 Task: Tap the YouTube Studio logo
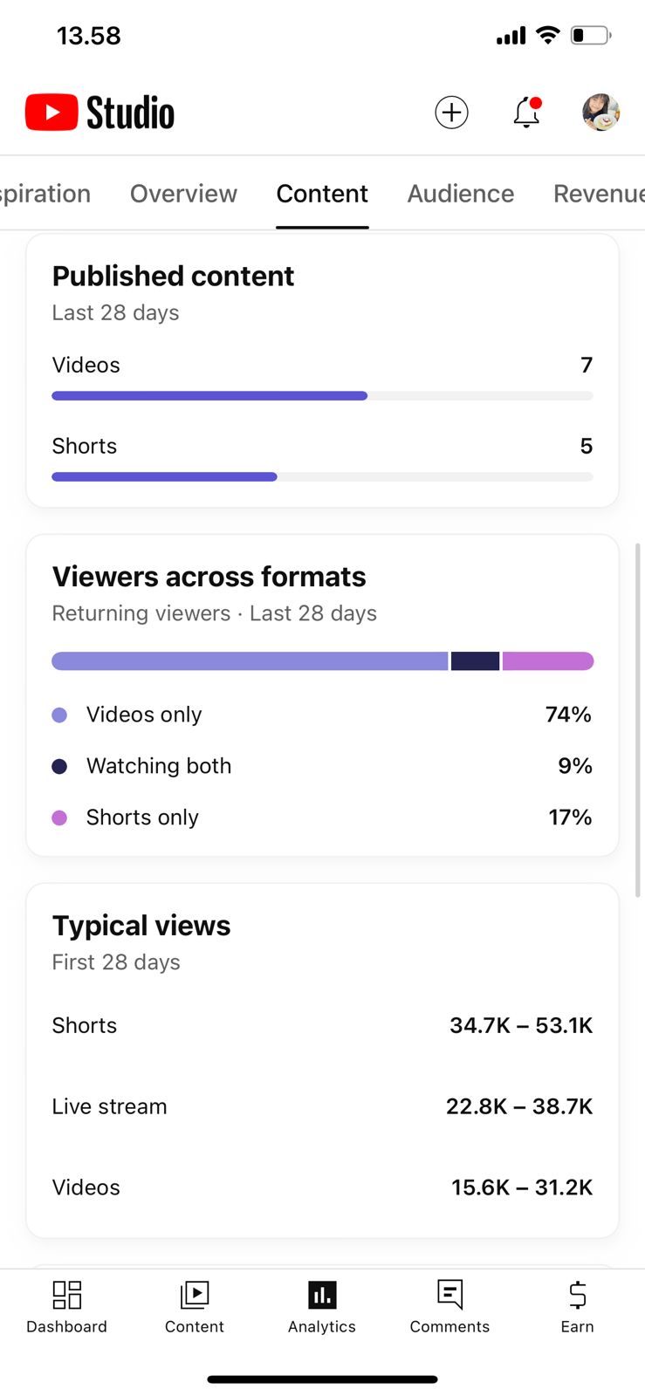click(100, 113)
